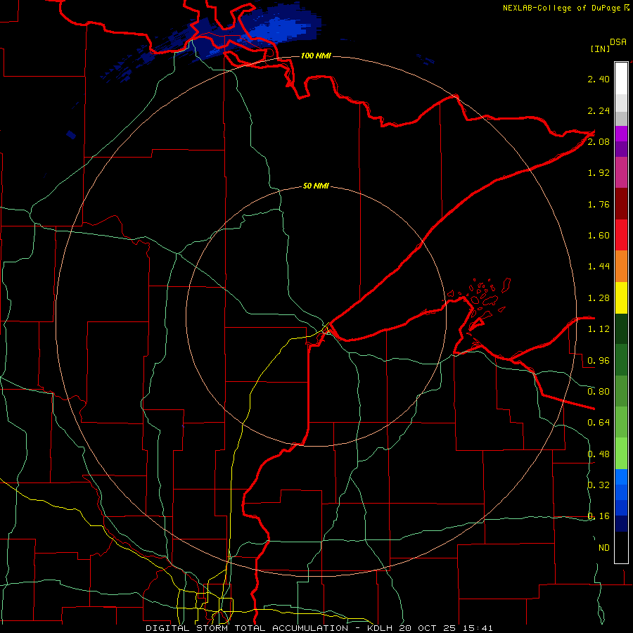Viewport: 633px width, 633px height.
Task: Click the NEXLAB-College of DuPage label
Action: coord(561,8)
